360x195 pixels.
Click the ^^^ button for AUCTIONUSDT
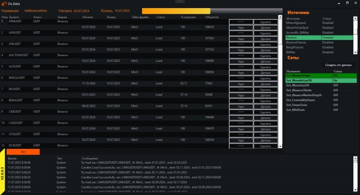click(x=241, y=55)
